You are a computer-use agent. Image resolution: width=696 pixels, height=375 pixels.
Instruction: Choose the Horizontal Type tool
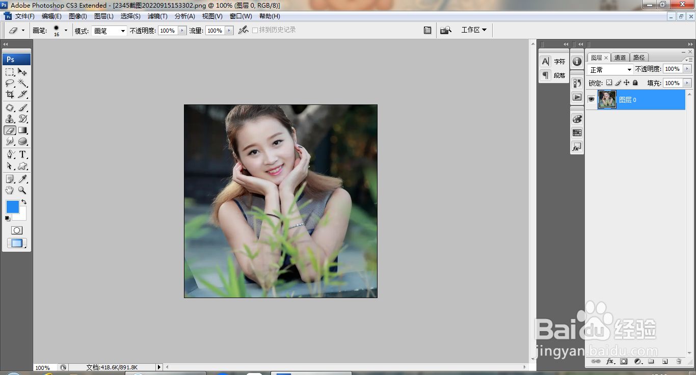click(x=22, y=154)
